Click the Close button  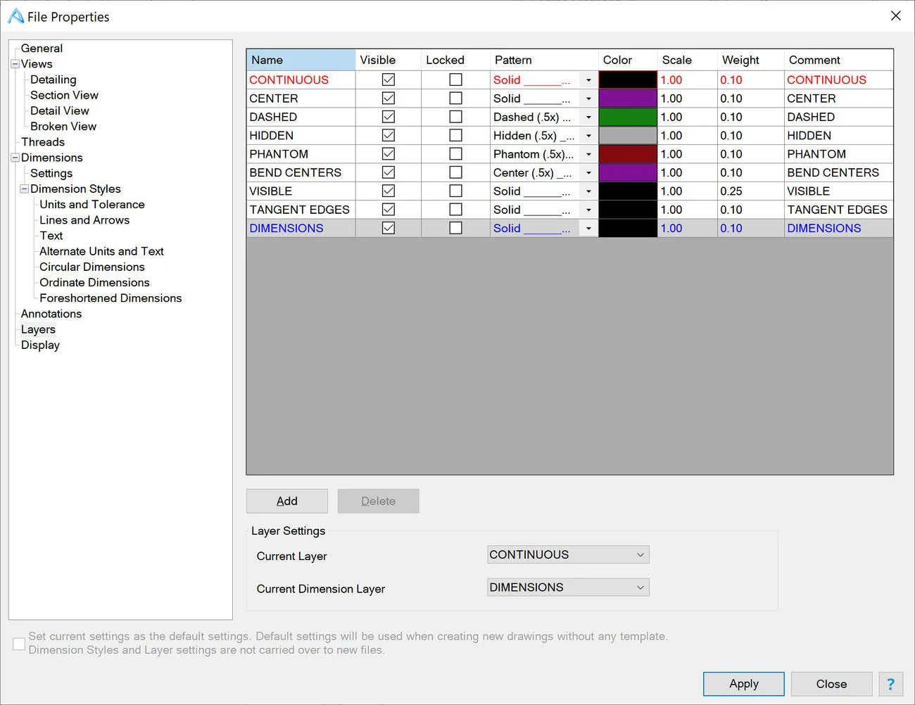click(831, 684)
